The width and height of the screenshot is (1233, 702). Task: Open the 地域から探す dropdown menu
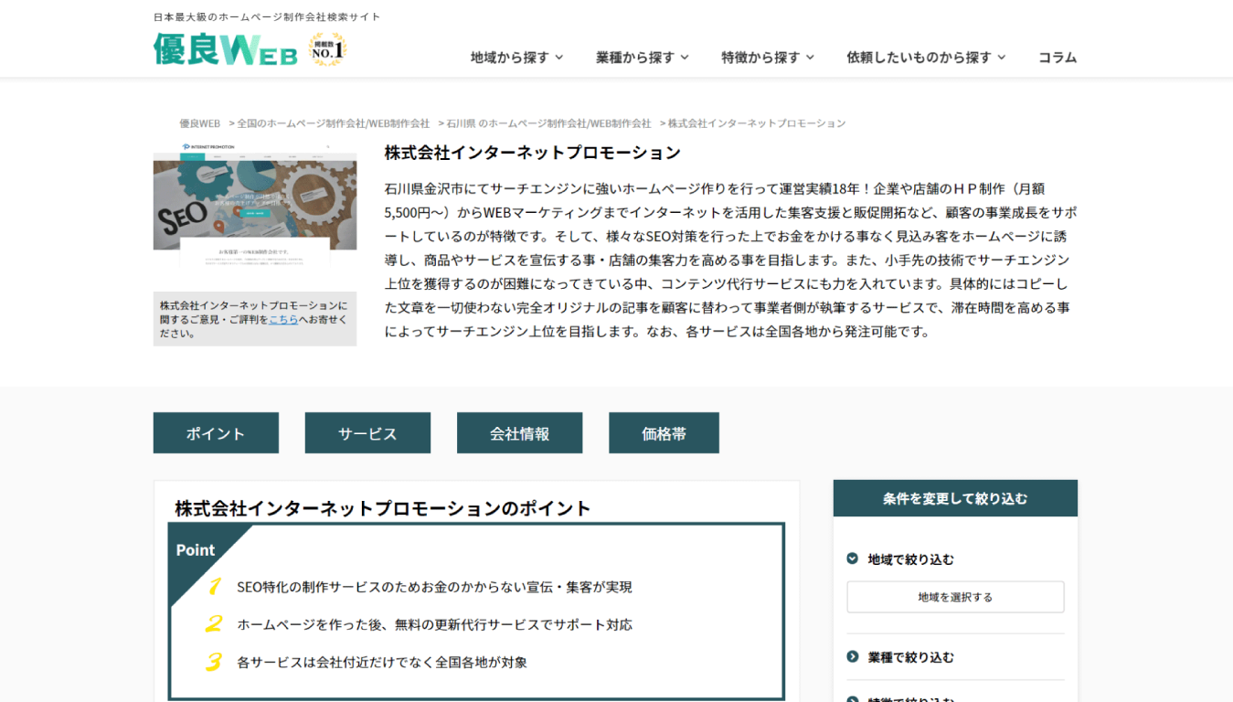click(516, 57)
